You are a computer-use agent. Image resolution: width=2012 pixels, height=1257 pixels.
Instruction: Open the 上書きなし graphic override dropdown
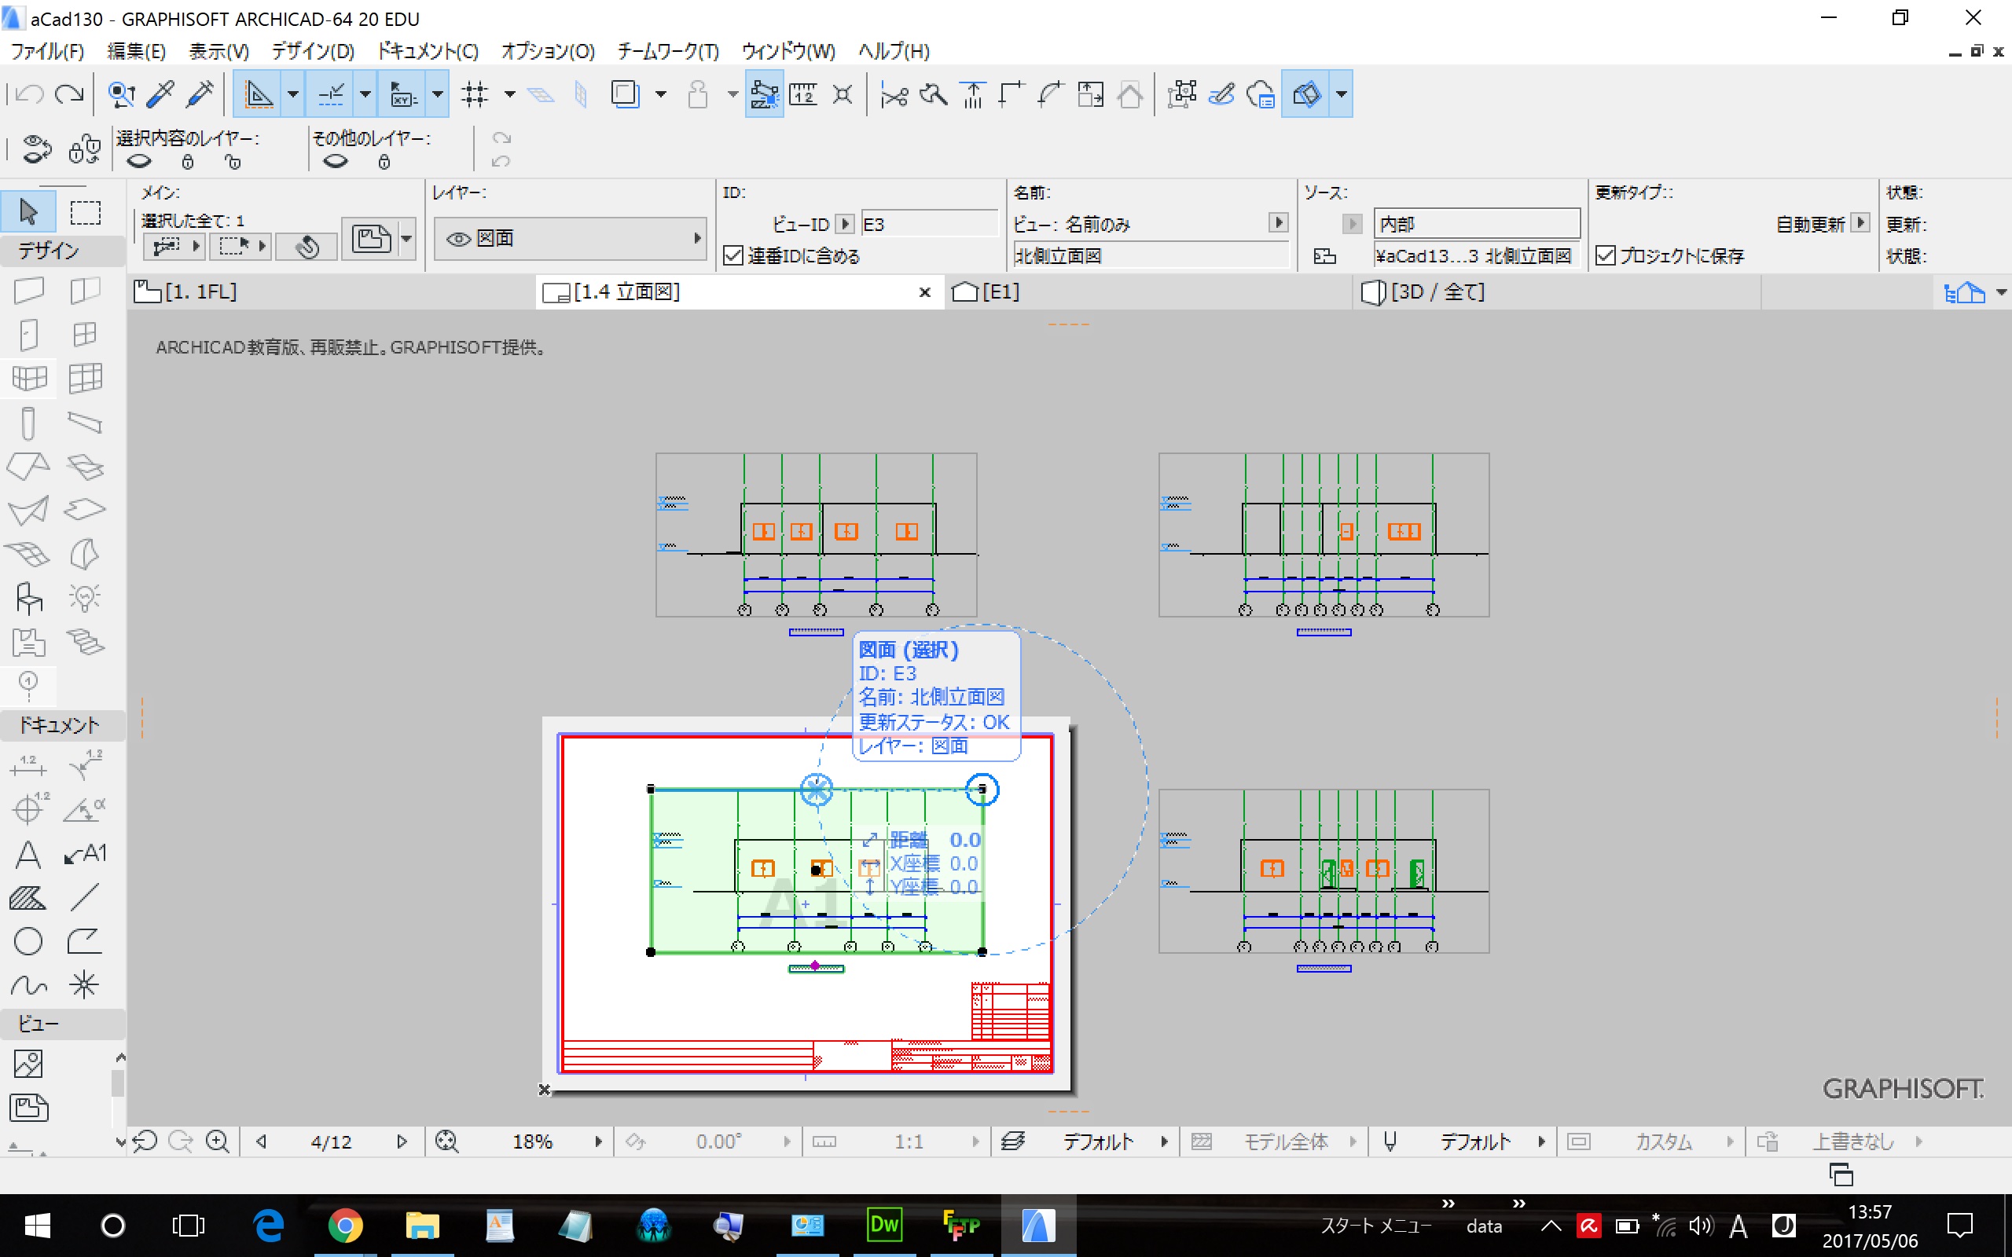[x=1919, y=1142]
